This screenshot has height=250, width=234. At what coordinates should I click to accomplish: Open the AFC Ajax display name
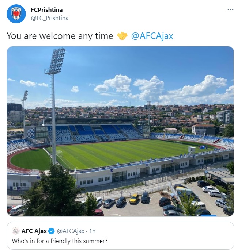(34, 231)
